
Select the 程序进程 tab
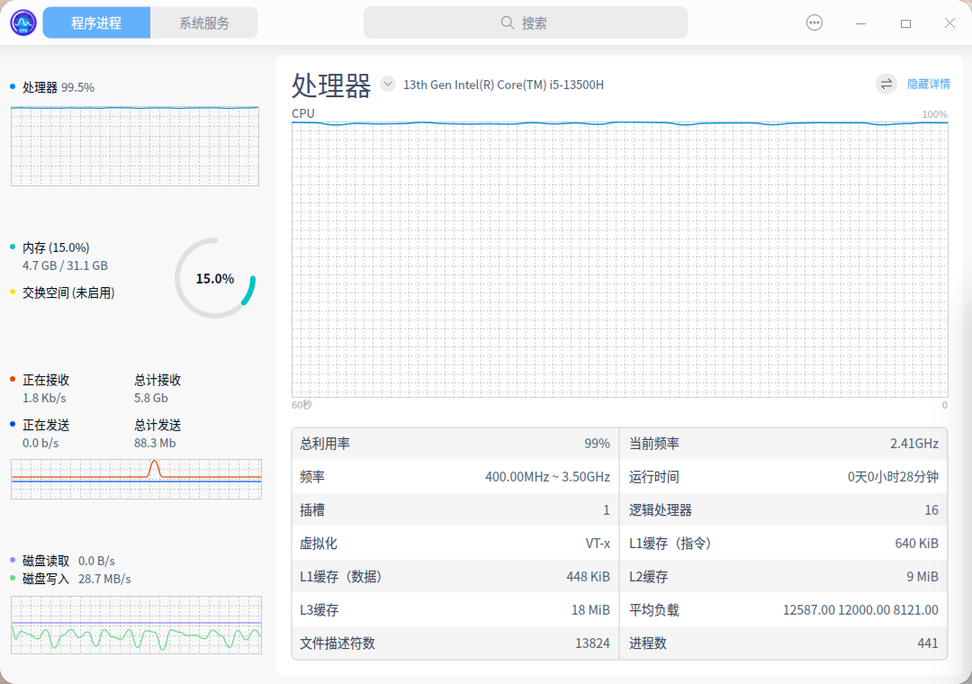click(x=96, y=22)
